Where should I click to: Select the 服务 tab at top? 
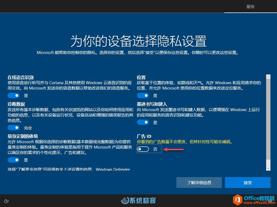tap(250, 7)
